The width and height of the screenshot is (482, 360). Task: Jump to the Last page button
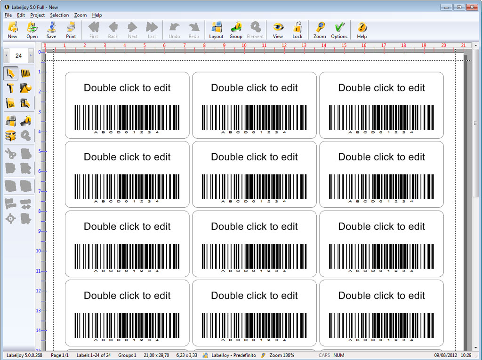click(x=152, y=30)
